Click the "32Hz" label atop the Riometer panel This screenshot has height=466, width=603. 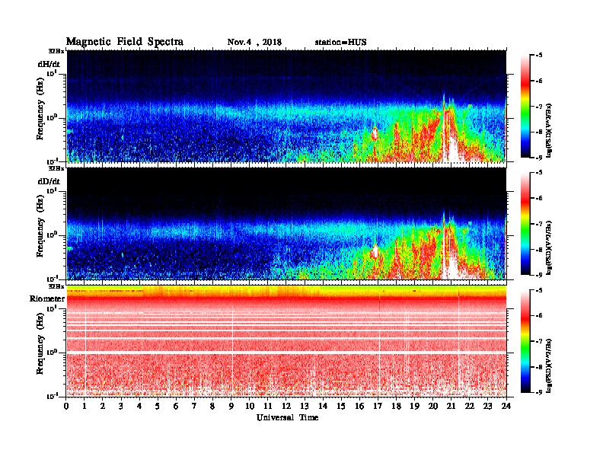point(56,286)
